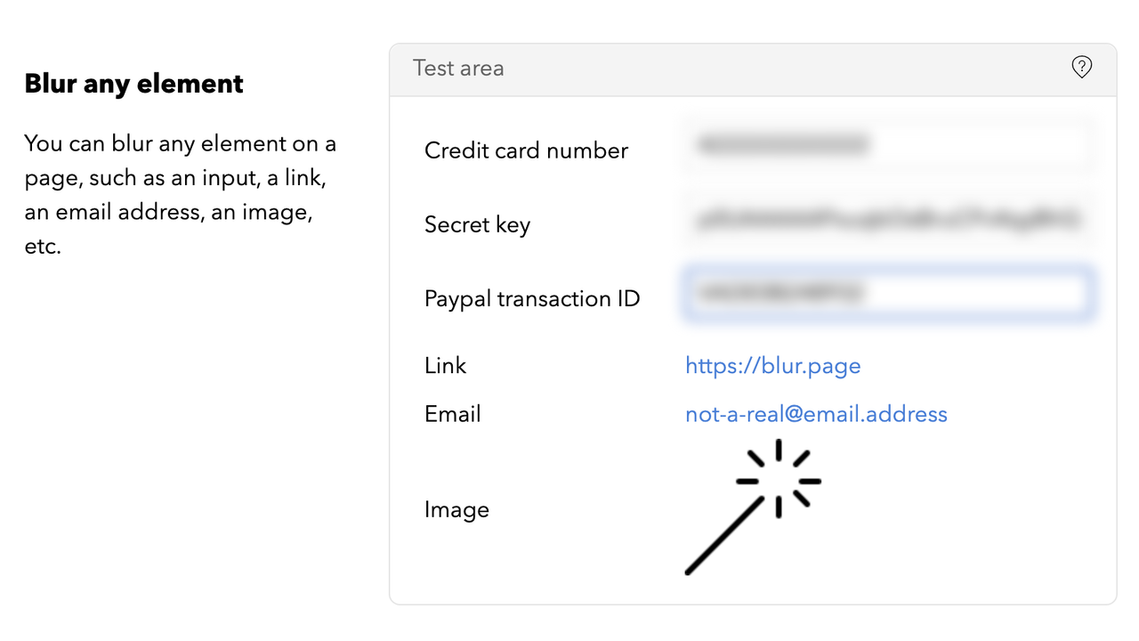Click the "Email" row label

tap(452, 414)
